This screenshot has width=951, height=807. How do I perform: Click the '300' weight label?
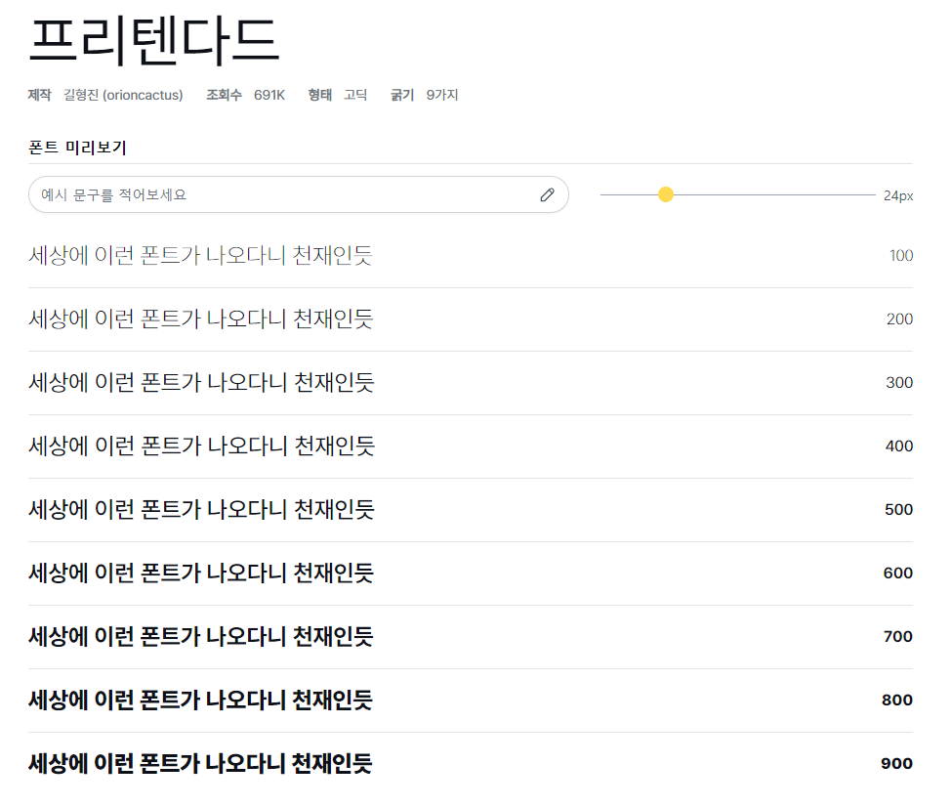[x=899, y=383]
